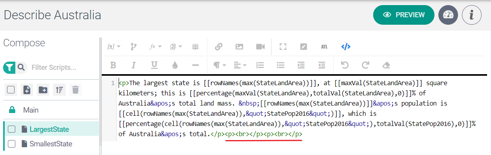Toggle fullscreen editor mode
Screen dimensions: 491x155
coord(283,47)
